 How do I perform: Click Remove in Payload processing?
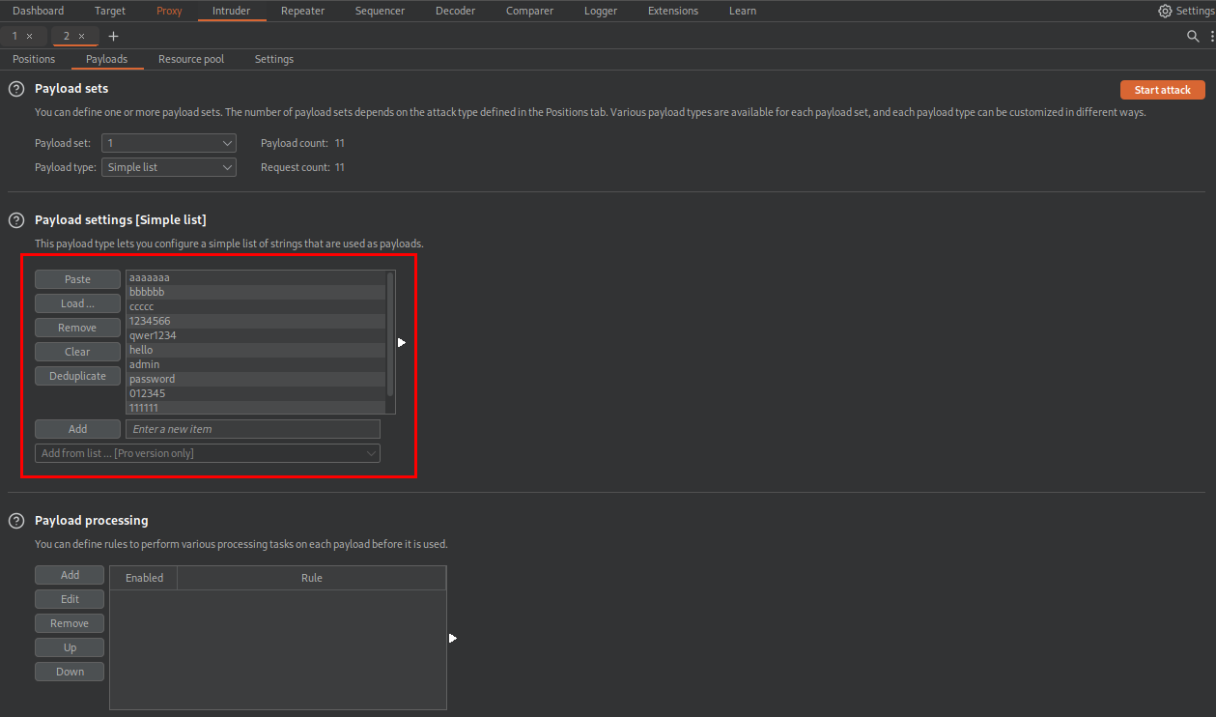[70, 623]
